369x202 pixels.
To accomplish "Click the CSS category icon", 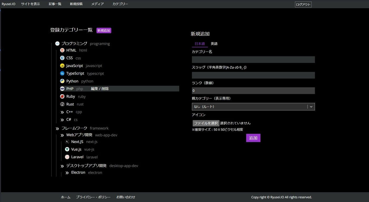I will click(x=62, y=58).
